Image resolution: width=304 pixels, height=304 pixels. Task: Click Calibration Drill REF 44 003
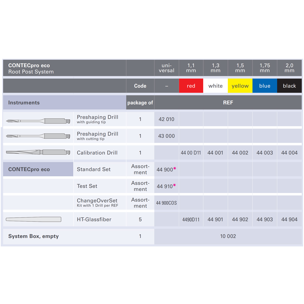[264, 153]
